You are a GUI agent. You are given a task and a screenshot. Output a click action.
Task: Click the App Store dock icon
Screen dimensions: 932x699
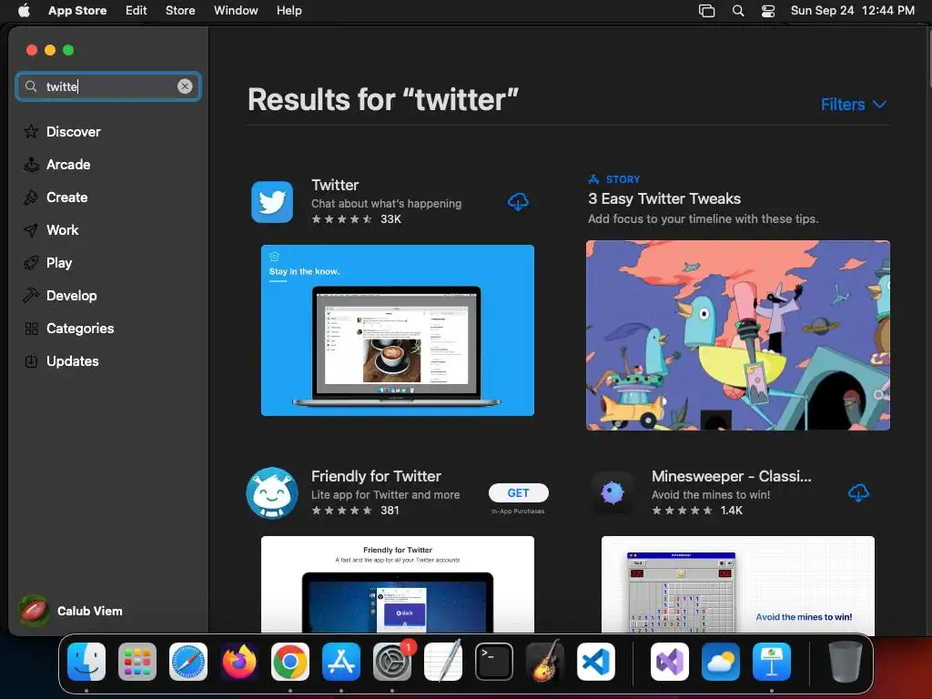point(341,661)
